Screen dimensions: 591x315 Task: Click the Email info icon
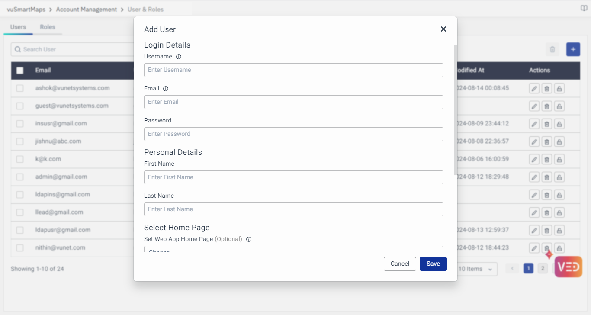tap(166, 89)
